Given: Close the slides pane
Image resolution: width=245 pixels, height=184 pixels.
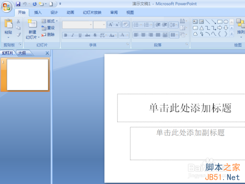Looking at the screenshot, I should 47,53.
